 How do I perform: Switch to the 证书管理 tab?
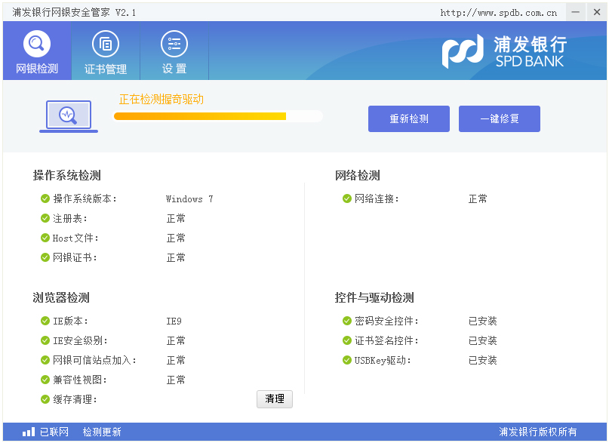coord(106,51)
